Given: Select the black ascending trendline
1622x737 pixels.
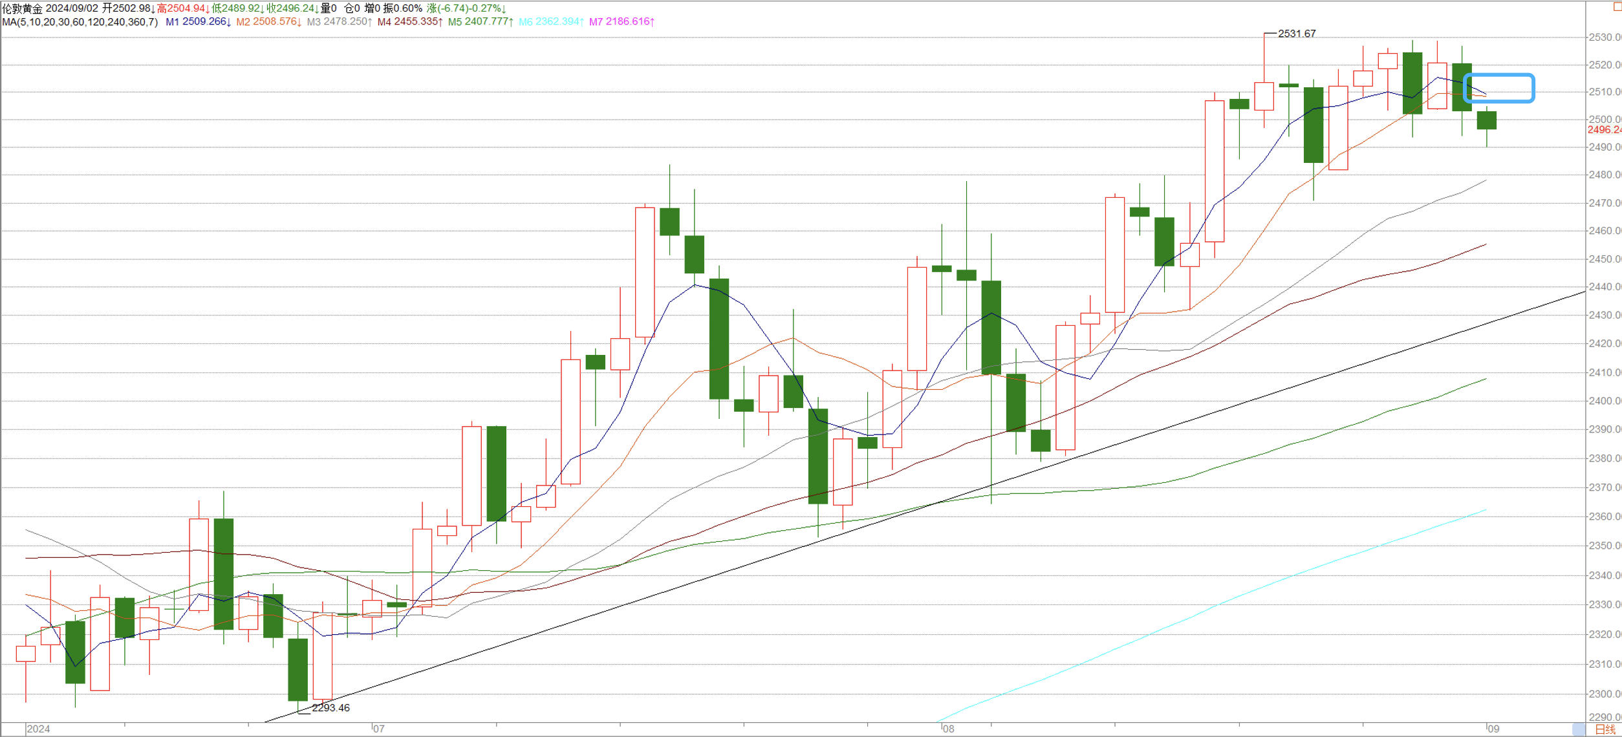Looking at the screenshot, I should (925, 507).
